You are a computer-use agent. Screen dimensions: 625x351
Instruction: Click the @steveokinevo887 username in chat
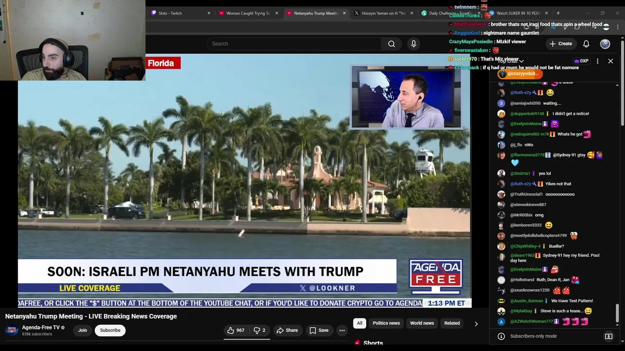[x=528, y=205]
